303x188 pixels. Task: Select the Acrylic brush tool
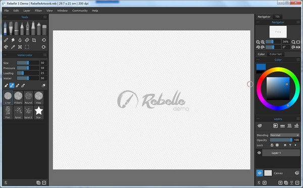[x=11, y=28]
